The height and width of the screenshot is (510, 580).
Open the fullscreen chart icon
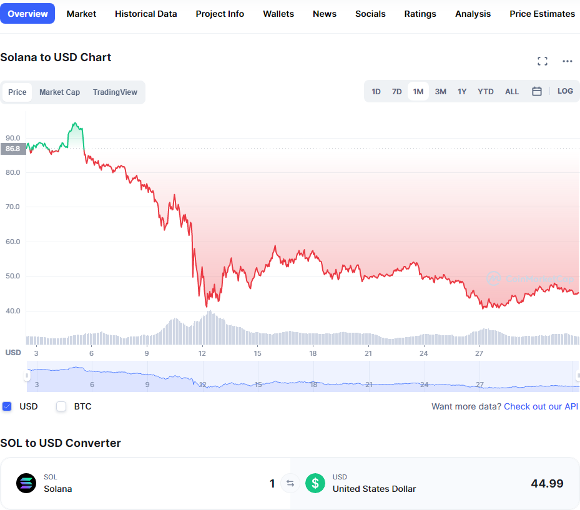click(x=543, y=61)
